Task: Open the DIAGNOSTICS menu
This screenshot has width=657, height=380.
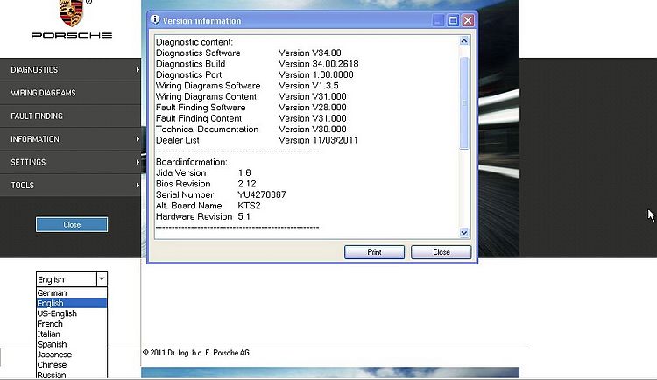Action: tap(70, 69)
